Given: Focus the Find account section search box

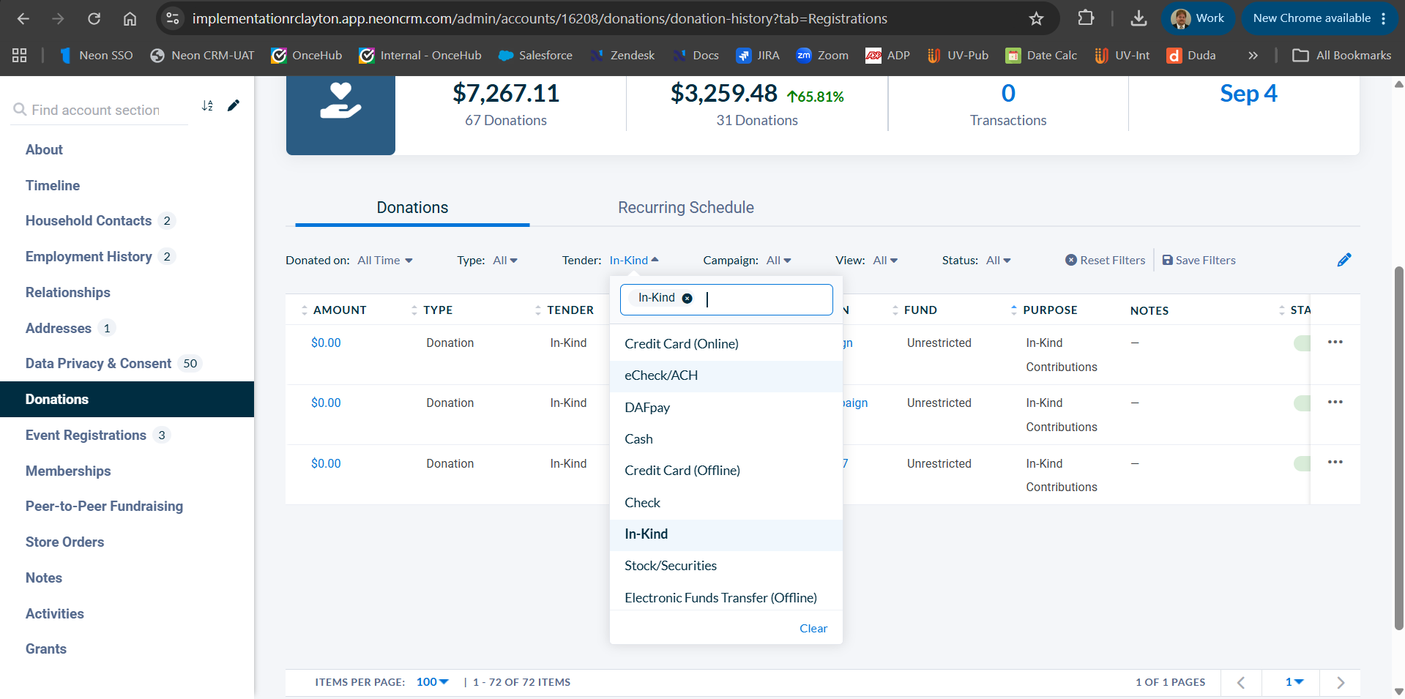Looking at the screenshot, I should (96, 110).
